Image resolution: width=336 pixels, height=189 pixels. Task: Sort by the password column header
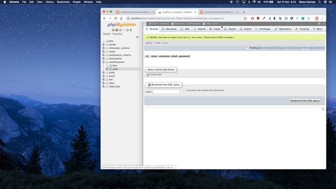point(184,56)
